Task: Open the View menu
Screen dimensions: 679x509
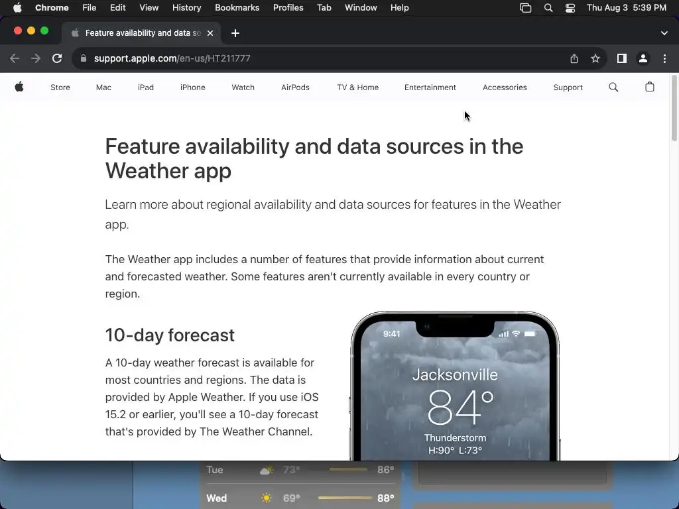Action: [149, 8]
